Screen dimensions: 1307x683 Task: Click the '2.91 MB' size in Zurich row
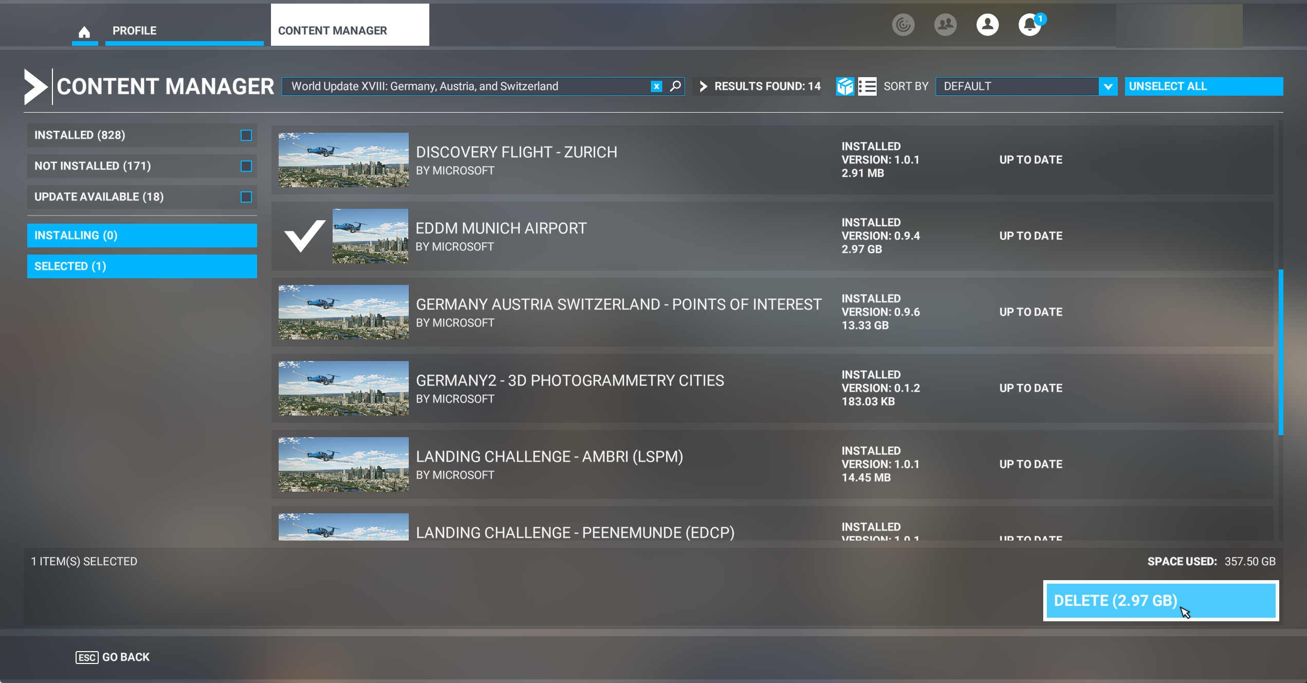863,173
